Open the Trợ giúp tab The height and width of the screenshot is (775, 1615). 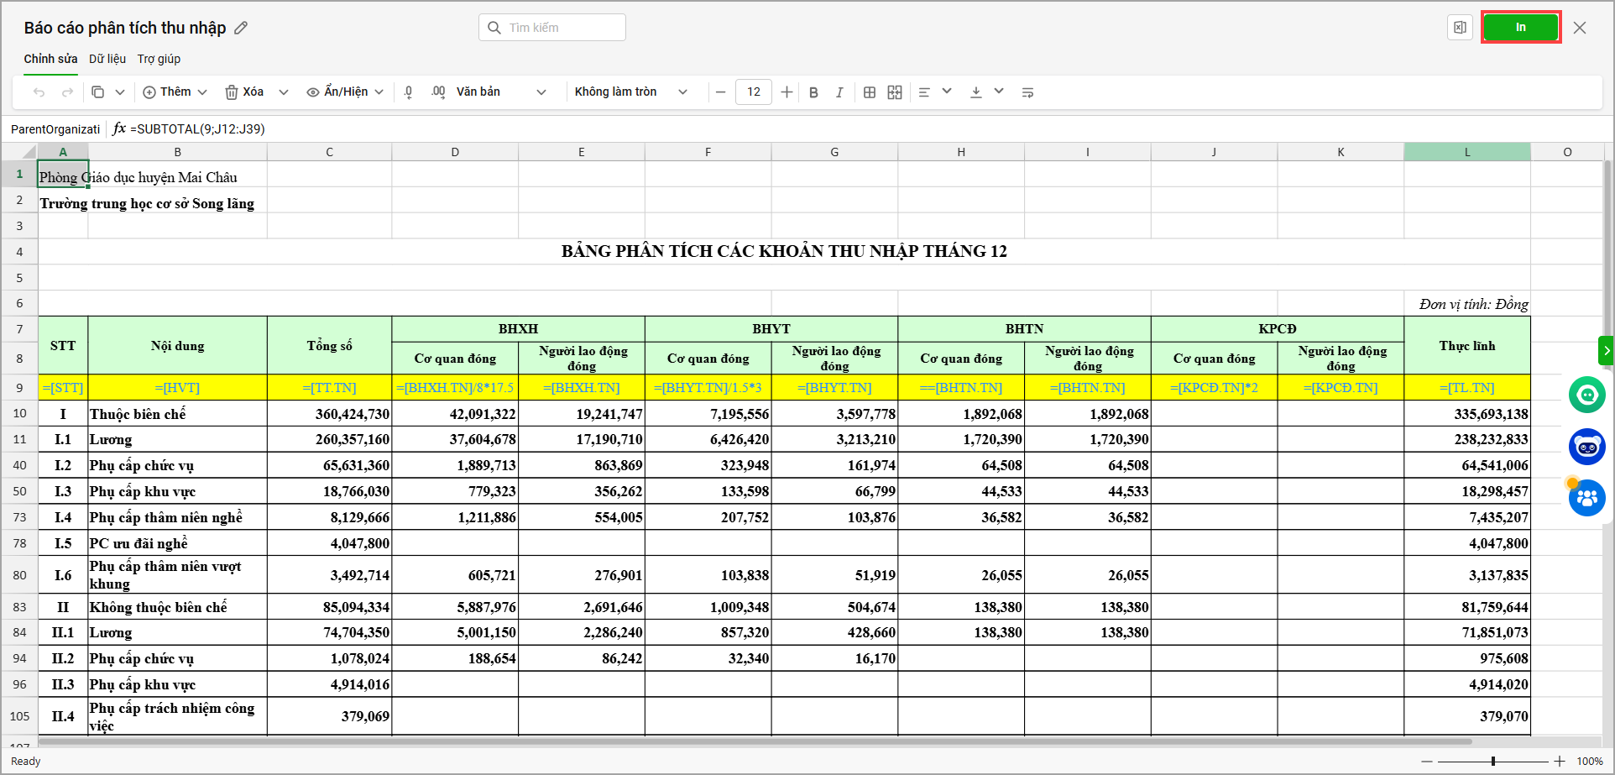159,59
